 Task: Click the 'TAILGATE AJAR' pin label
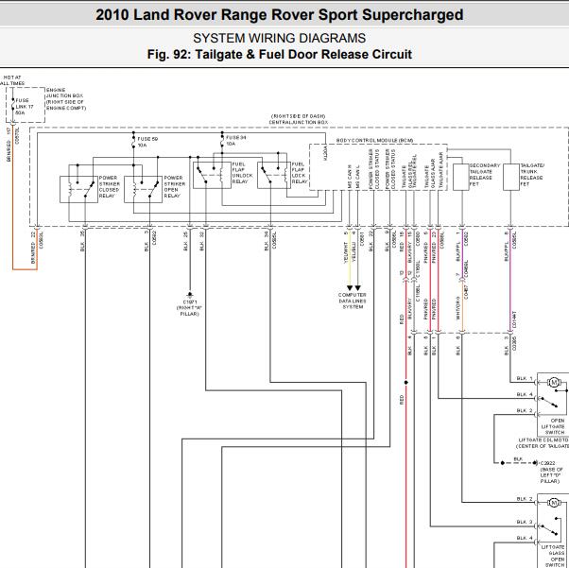441,170
